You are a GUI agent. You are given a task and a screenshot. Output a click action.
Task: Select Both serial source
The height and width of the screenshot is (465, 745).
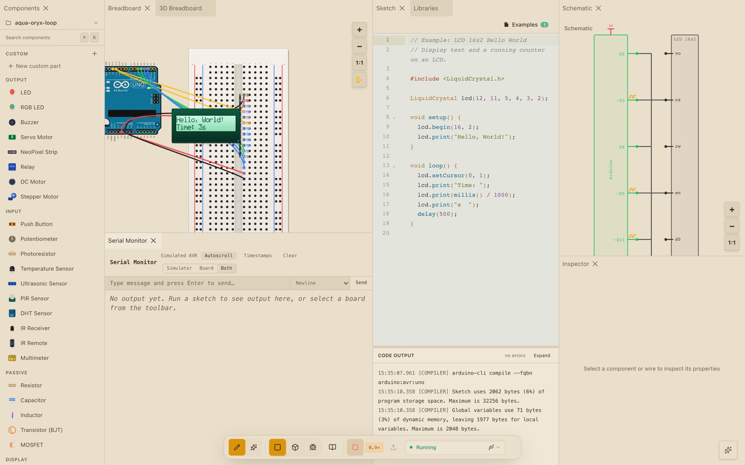(226, 268)
